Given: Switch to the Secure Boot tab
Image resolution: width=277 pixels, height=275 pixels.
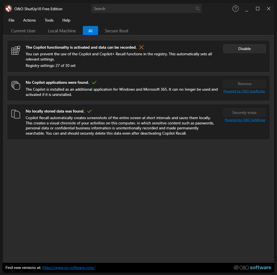Looking at the screenshot, I should (x=117, y=31).
